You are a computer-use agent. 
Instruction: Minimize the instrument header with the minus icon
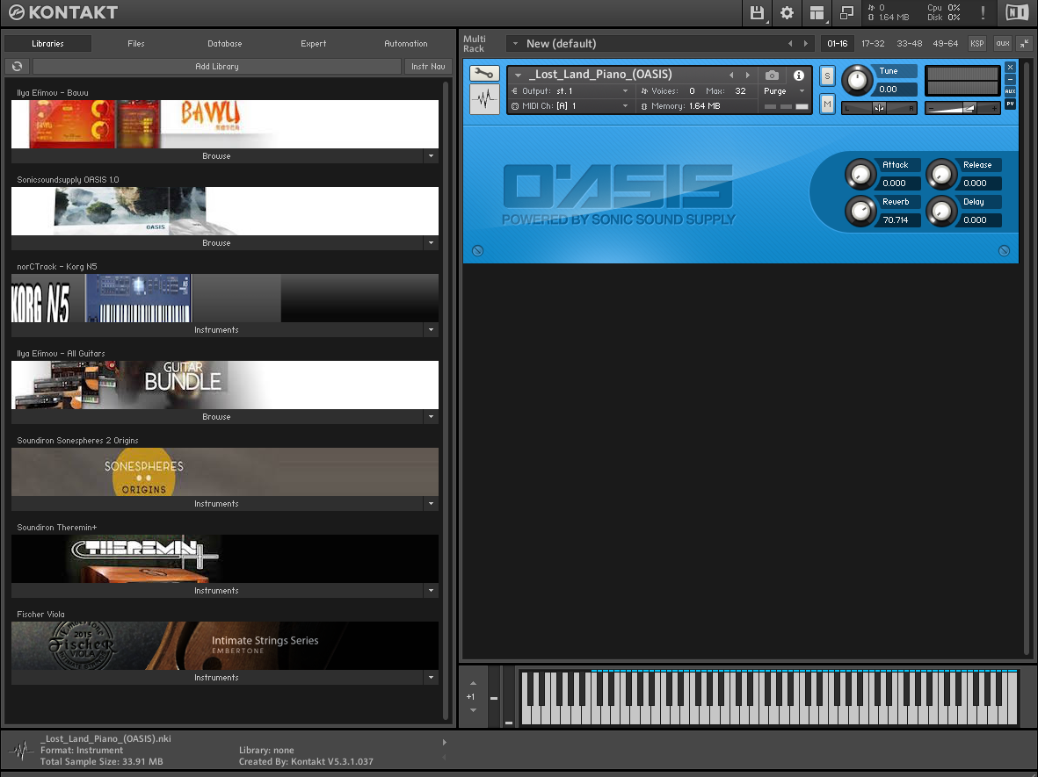pos(1010,79)
